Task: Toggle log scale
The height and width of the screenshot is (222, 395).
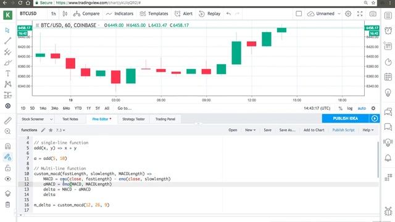Action: [350, 109]
